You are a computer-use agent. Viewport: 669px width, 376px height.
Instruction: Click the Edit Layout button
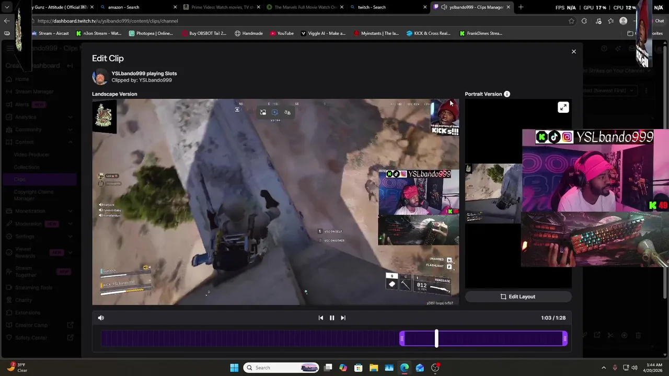tap(518, 297)
